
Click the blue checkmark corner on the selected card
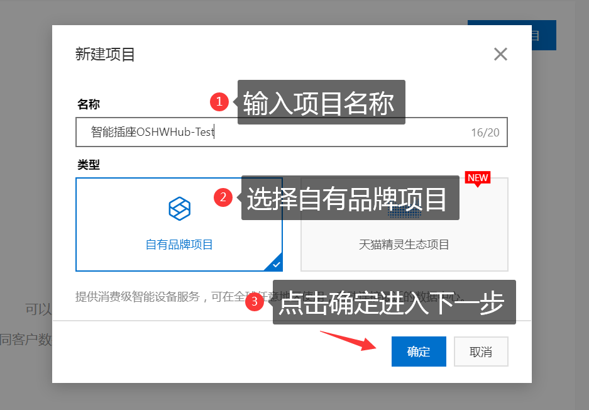[276, 264]
